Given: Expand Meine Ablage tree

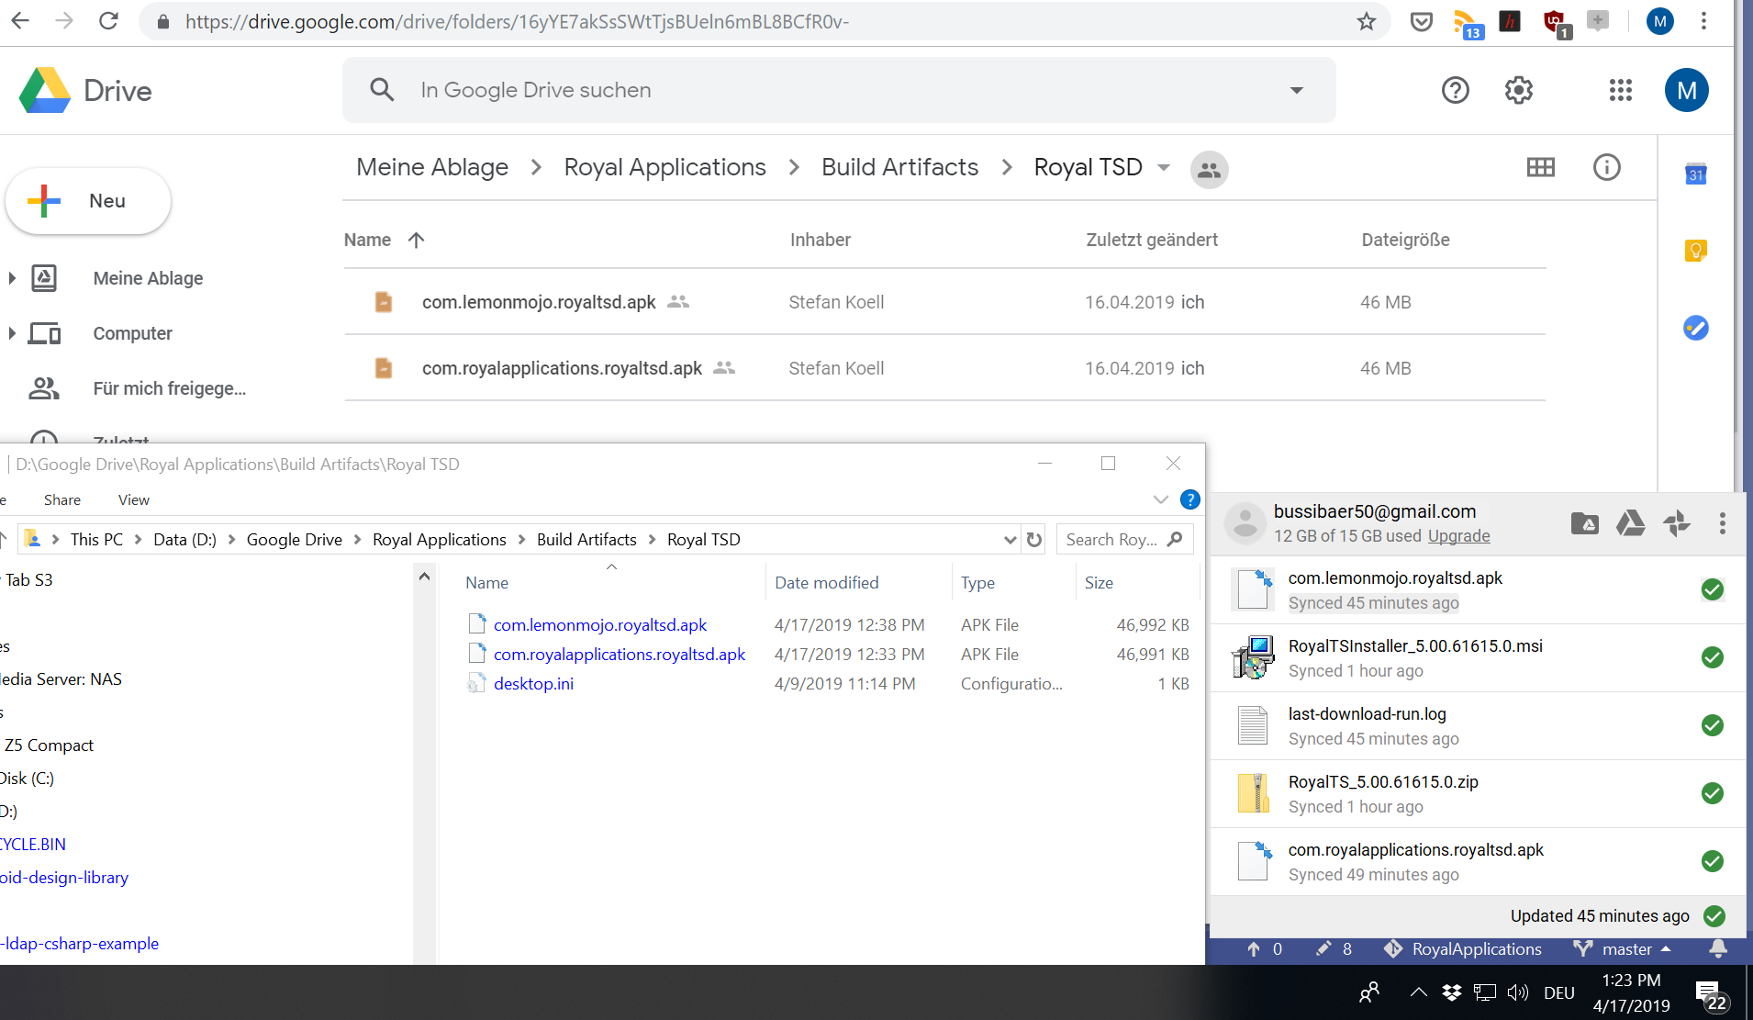Looking at the screenshot, I should (12, 278).
